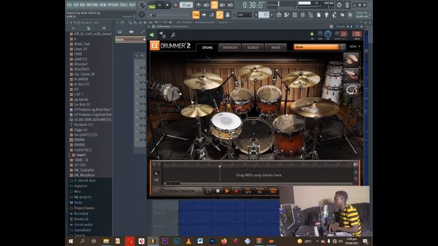This screenshot has height=246, width=438.
Task: Click the Windows Start button
Action: [70, 241]
